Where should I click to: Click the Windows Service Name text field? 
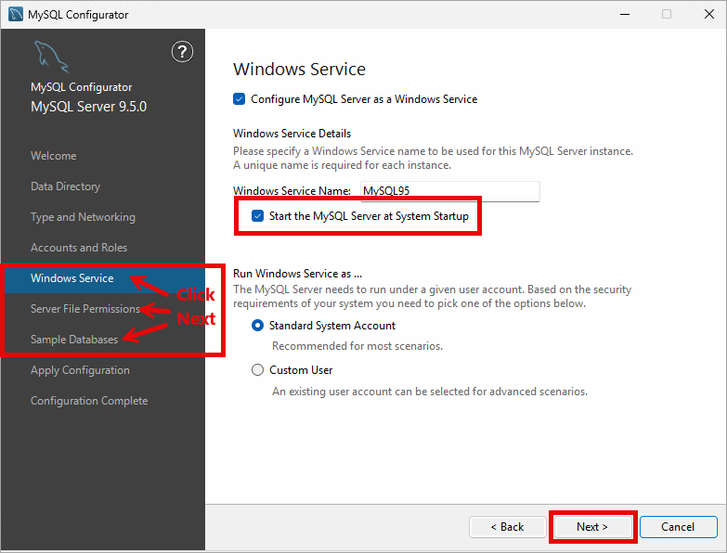(x=449, y=191)
